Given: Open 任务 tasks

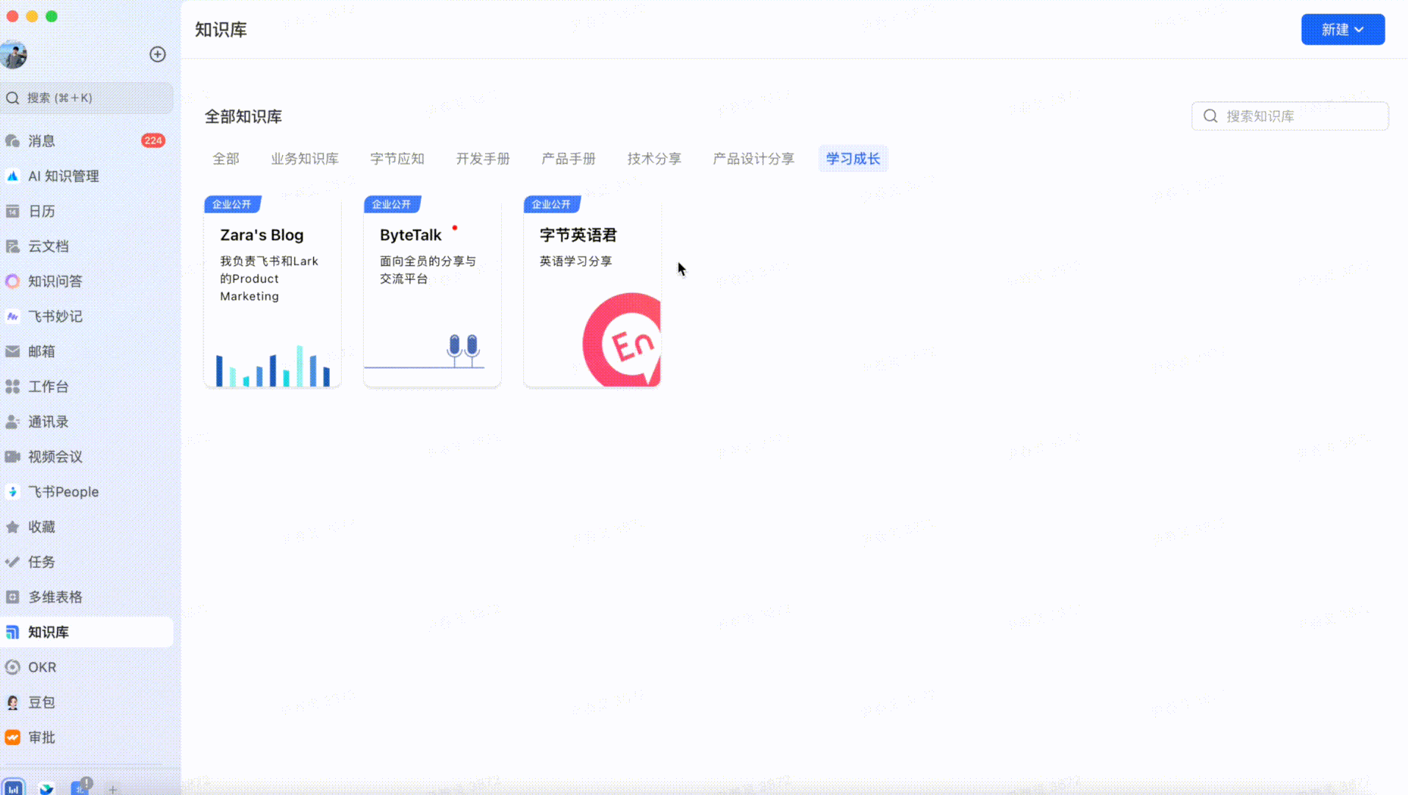Looking at the screenshot, I should coord(87,562).
